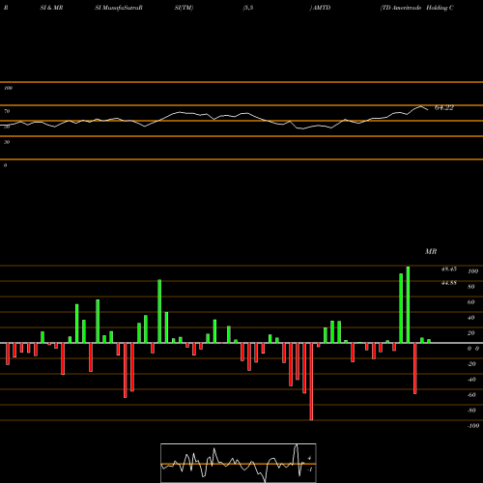The image size is (483, 483).
Task: Click the 48.45 value label
Action: tap(449, 269)
